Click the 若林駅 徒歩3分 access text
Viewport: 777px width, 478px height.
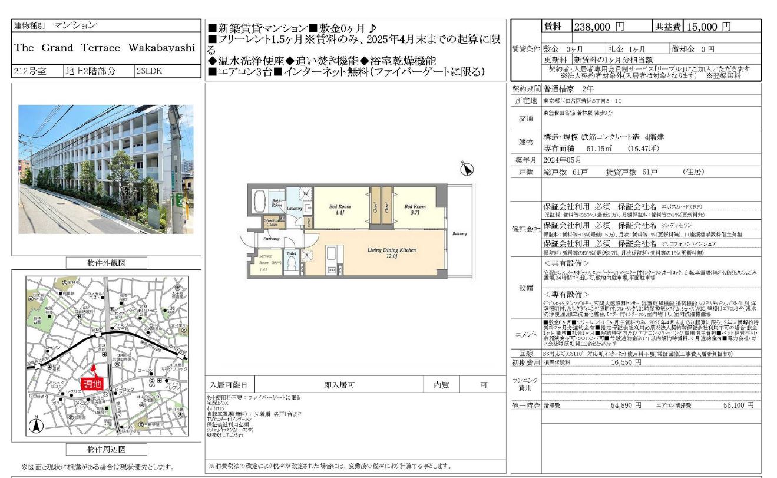pyautogui.click(x=578, y=112)
